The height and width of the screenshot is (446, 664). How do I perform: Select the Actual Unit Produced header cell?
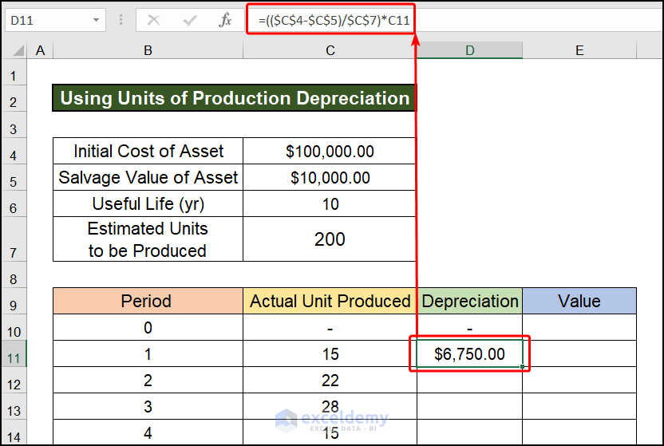[x=330, y=301]
